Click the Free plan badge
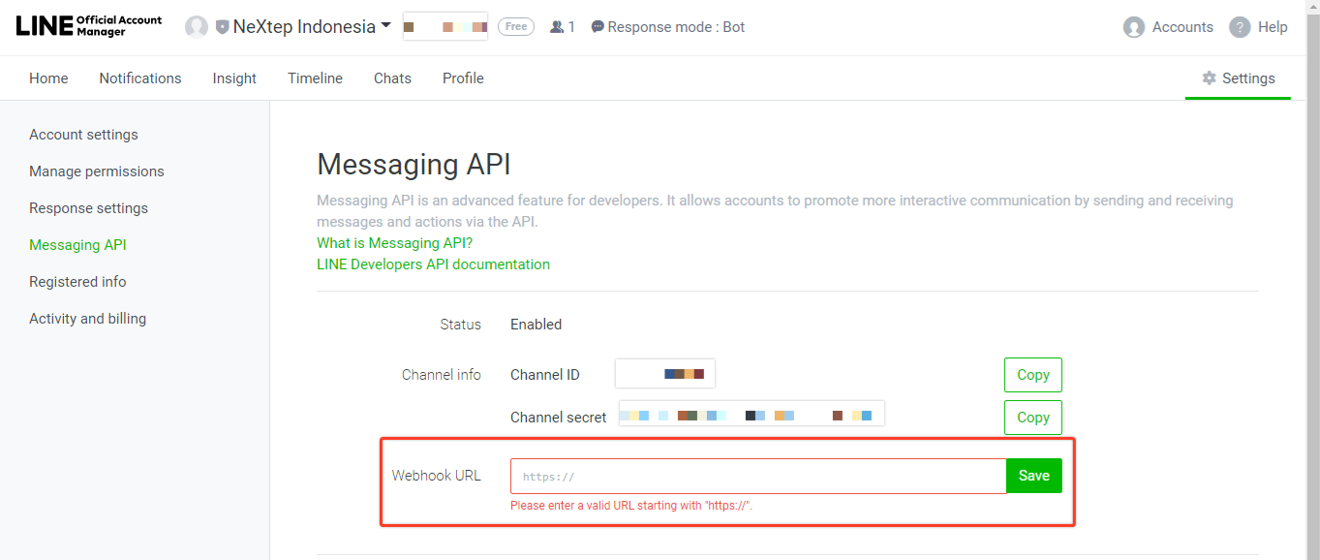The image size is (1320, 560). click(x=516, y=27)
